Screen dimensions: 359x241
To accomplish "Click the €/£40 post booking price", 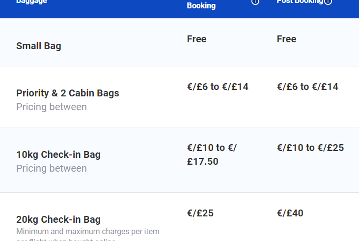I will (290, 213).
